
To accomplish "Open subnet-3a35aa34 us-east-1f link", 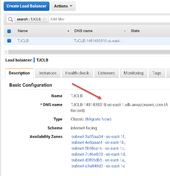I will coord(98,137).
